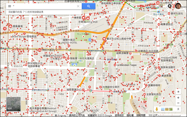Toggle the 500 公尺 scale bar units
Screen dimensions: 187x117
[164, 115]
